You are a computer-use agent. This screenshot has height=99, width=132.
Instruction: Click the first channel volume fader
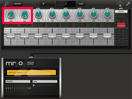click(11, 36)
